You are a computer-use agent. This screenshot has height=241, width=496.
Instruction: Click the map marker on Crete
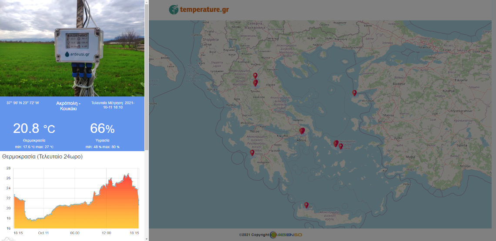306,205
